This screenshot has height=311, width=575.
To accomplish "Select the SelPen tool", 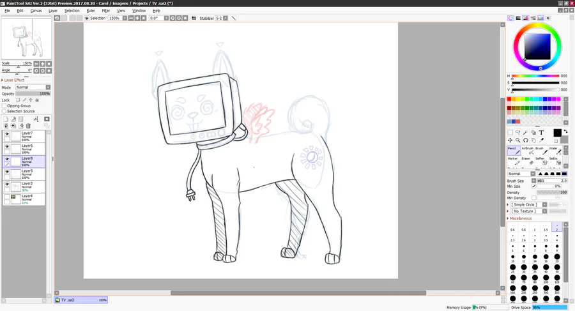I will click(541, 161).
